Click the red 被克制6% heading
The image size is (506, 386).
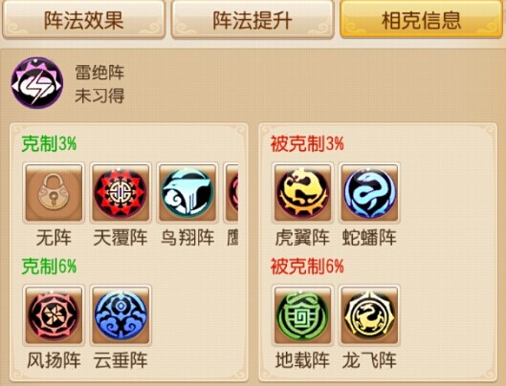click(x=307, y=267)
